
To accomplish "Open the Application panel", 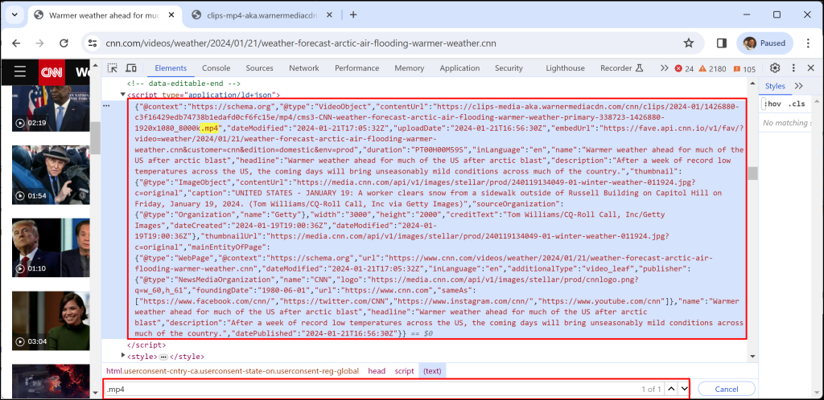I will click(459, 68).
